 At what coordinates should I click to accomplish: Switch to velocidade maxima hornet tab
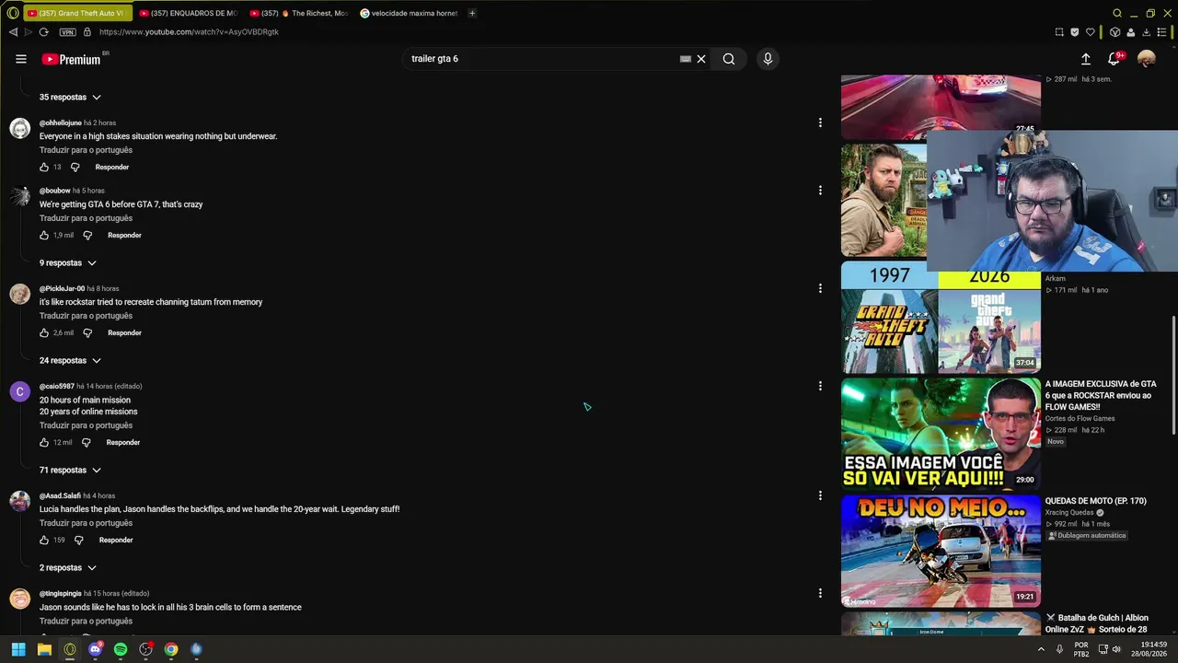(x=409, y=13)
